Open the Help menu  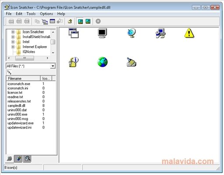coord(61,14)
